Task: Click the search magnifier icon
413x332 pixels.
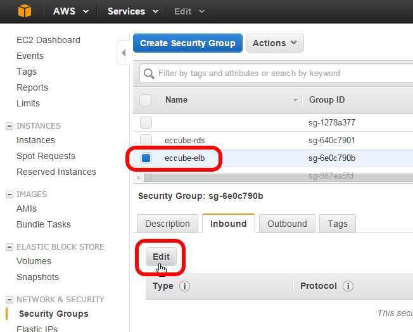Action: [x=149, y=73]
